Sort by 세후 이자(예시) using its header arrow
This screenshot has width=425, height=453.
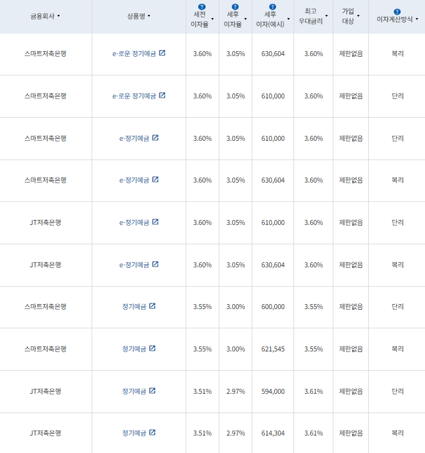(x=289, y=19)
